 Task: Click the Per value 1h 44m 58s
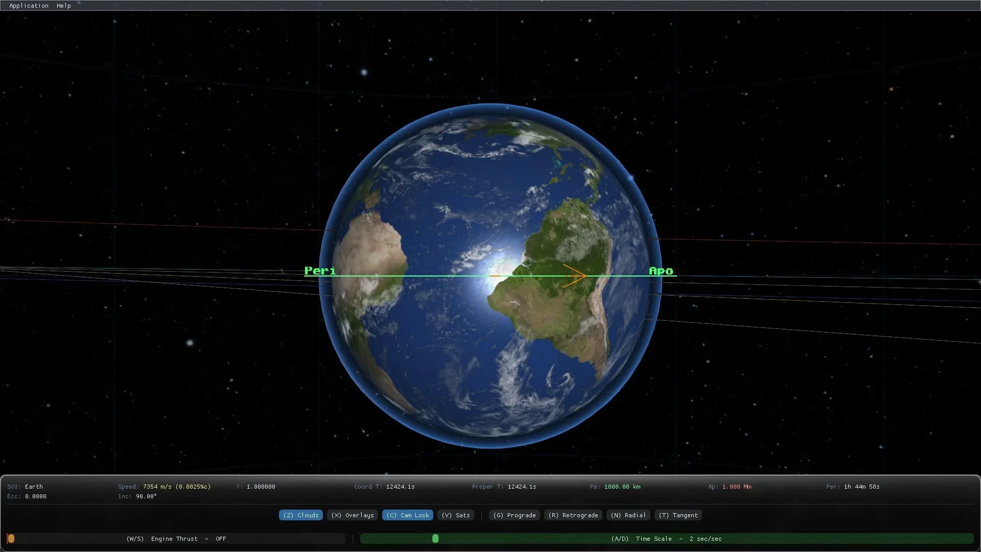[862, 487]
